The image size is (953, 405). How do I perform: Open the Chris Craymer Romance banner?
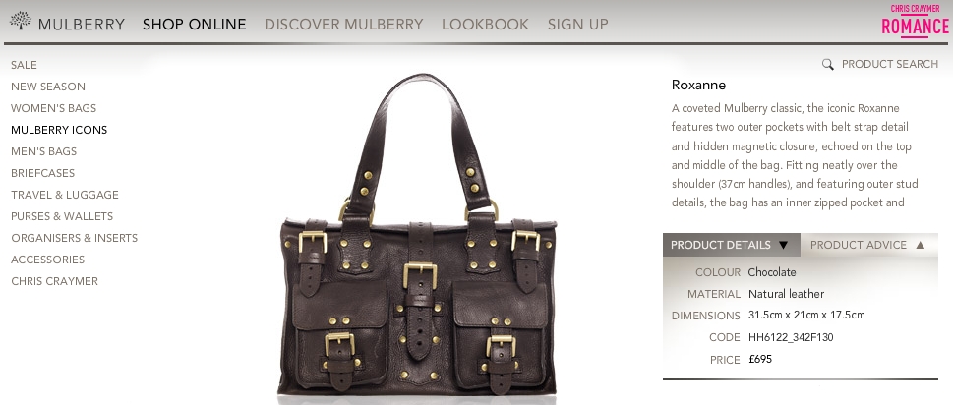coord(915,21)
